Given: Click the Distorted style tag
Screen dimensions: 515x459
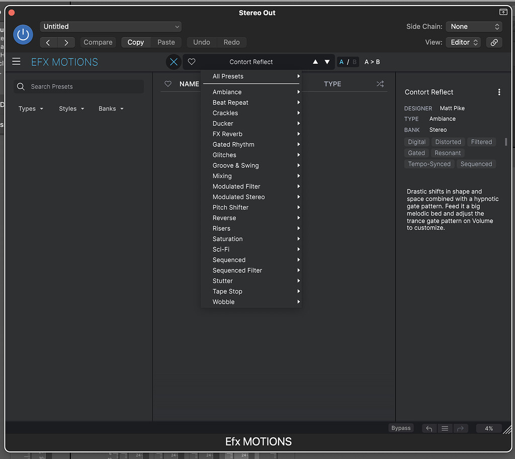Looking at the screenshot, I should click(x=448, y=142).
